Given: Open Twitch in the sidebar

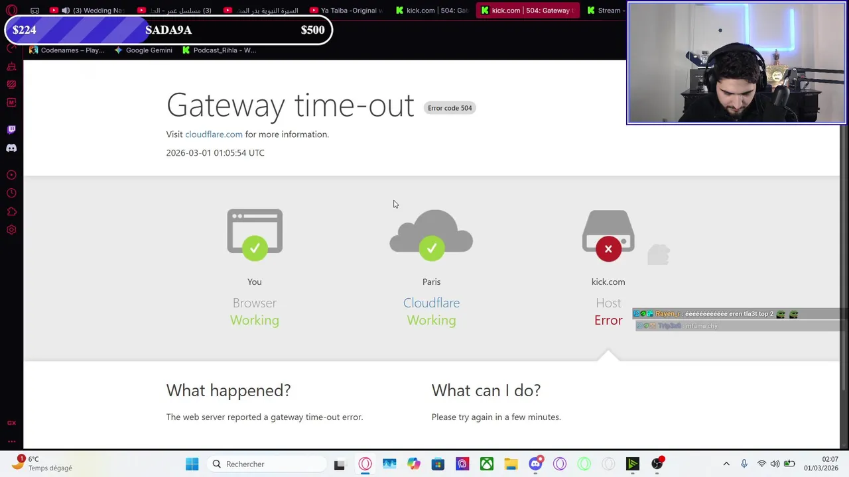Looking at the screenshot, I should [11, 130].
